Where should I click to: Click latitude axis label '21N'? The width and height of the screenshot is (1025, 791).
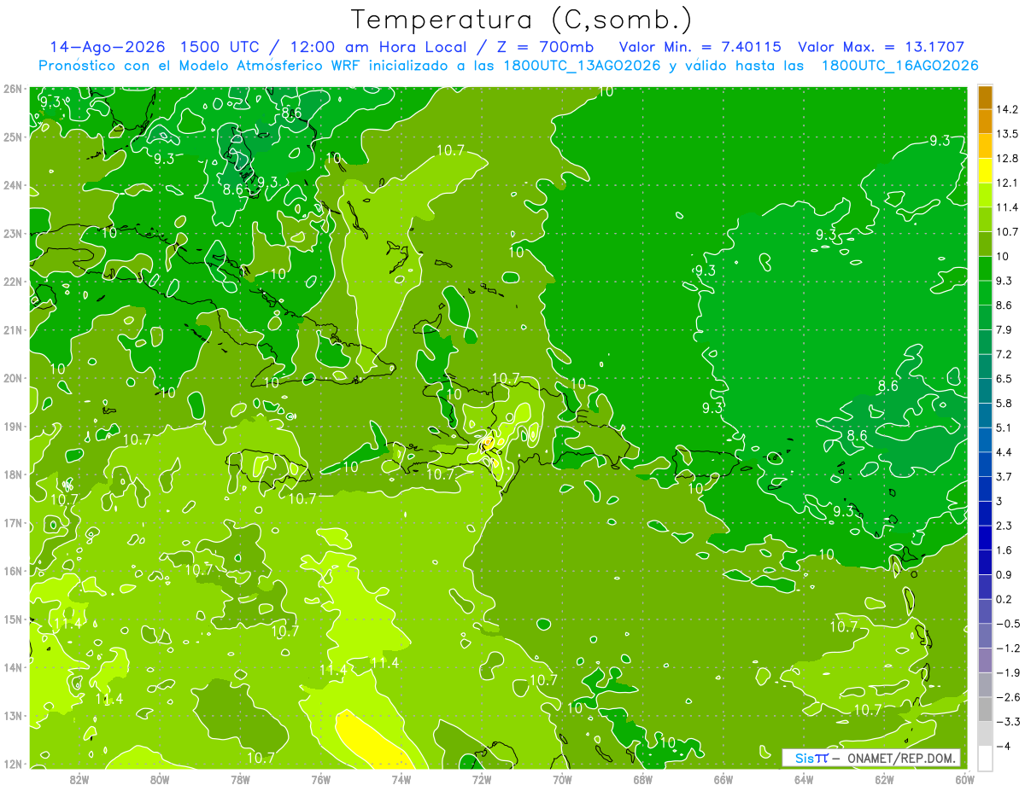(12, 329)
